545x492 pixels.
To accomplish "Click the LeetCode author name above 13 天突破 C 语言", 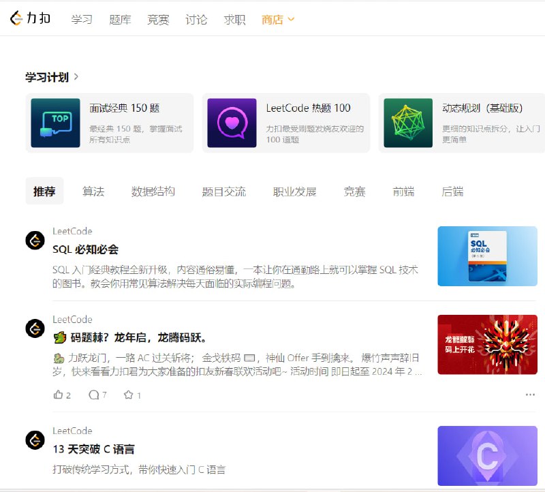I will tap(72, 431).
